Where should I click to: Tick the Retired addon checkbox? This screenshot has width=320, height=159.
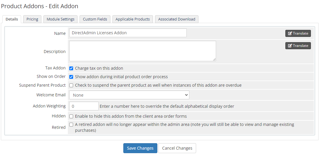71,125
